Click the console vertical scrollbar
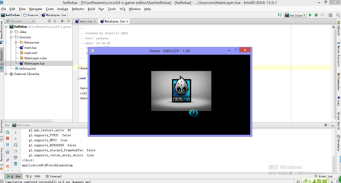This screenshot has width=341, height=183. click(333, 164)
